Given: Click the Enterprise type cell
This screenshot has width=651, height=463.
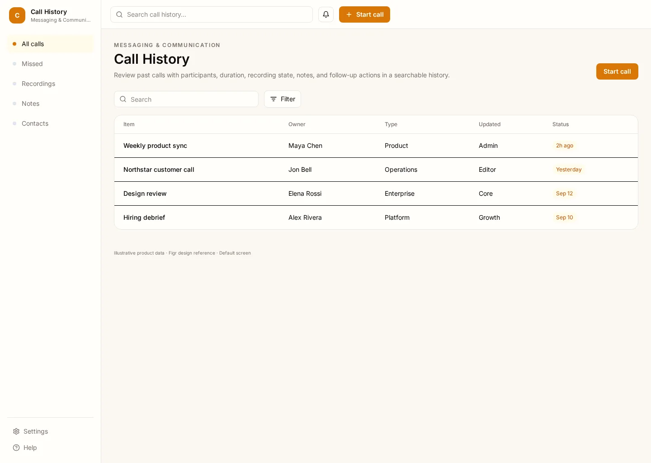Looking at the screenshot, I should click(400, 194).
